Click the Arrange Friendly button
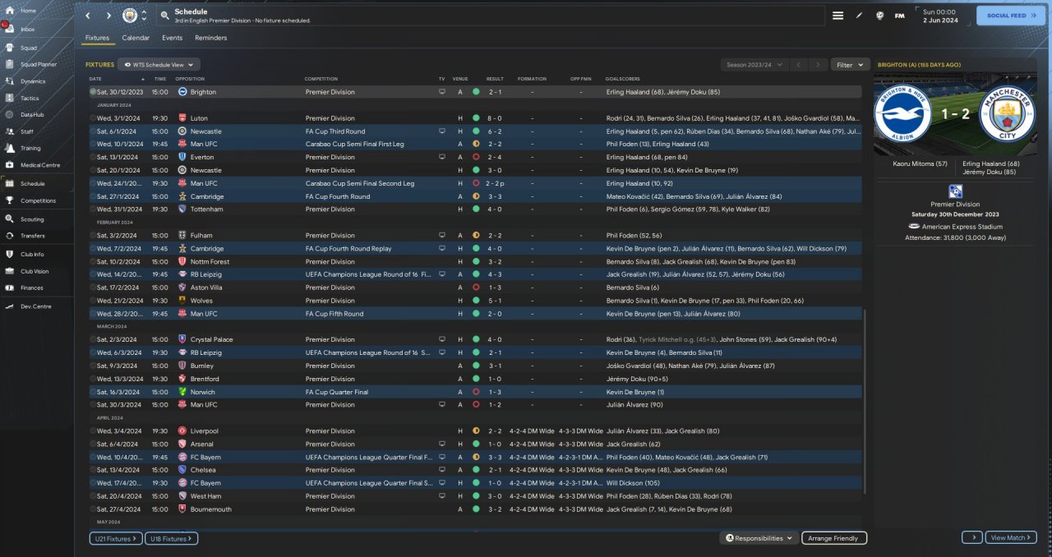 (x=833, y=538)
